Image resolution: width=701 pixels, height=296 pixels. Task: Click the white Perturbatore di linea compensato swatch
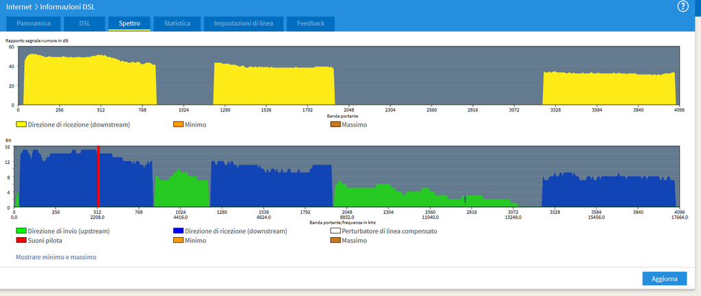(x=335, y=231)
